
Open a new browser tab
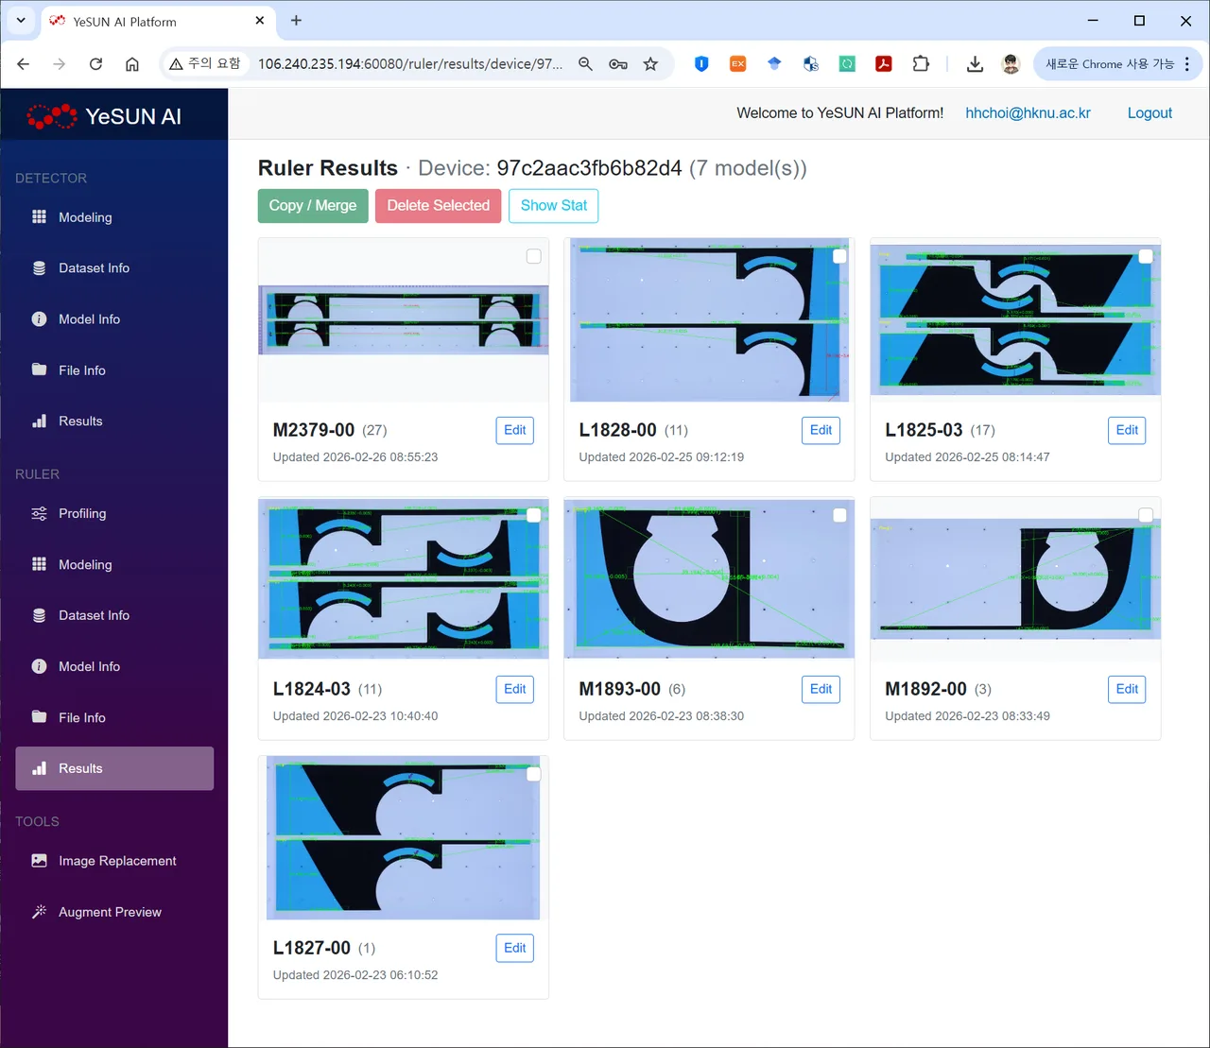click(x=296, y=21)
